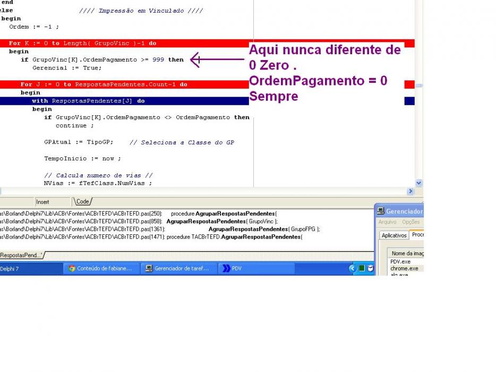Click the Gerenciador window title bar icon

(381, 211)
